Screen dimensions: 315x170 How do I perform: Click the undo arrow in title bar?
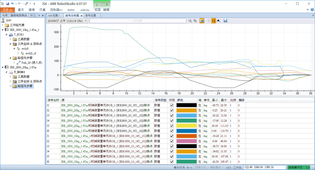[x=12, y=4]
